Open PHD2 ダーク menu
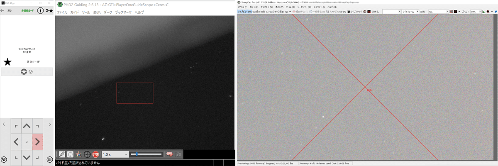498x166 pixels. point(107,12)
